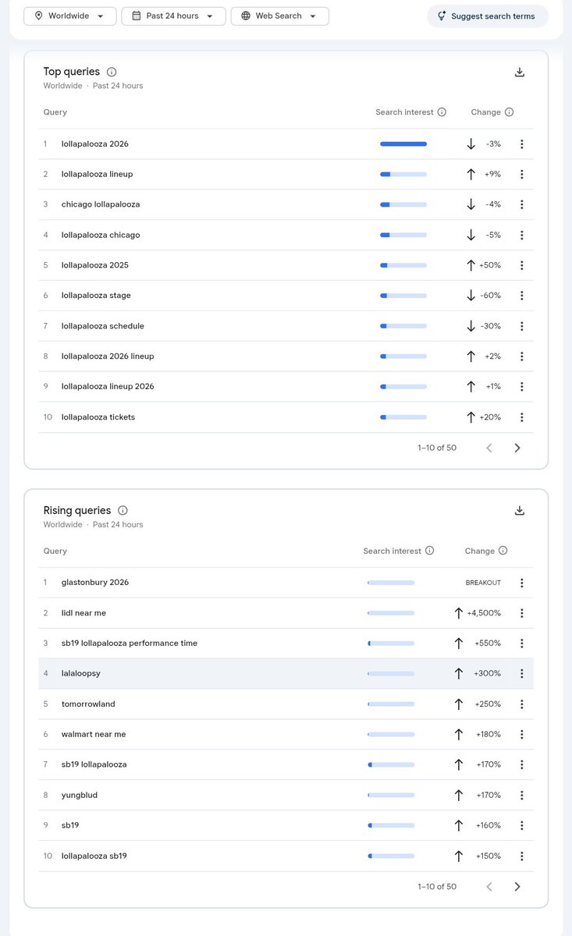Open the Worldwide location dropdown
The height and width of the screenshot is (936, 572).
click(x=70, y=16)
